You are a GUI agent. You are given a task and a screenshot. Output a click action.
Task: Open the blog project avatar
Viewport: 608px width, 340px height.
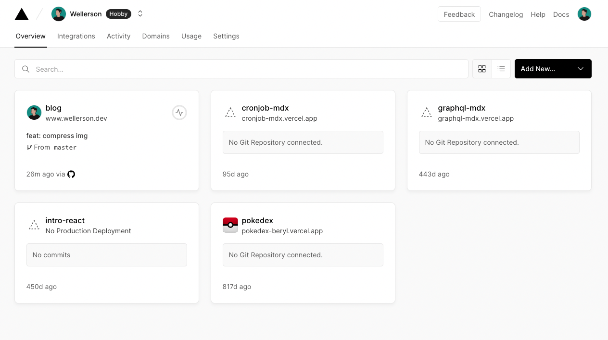34,113
